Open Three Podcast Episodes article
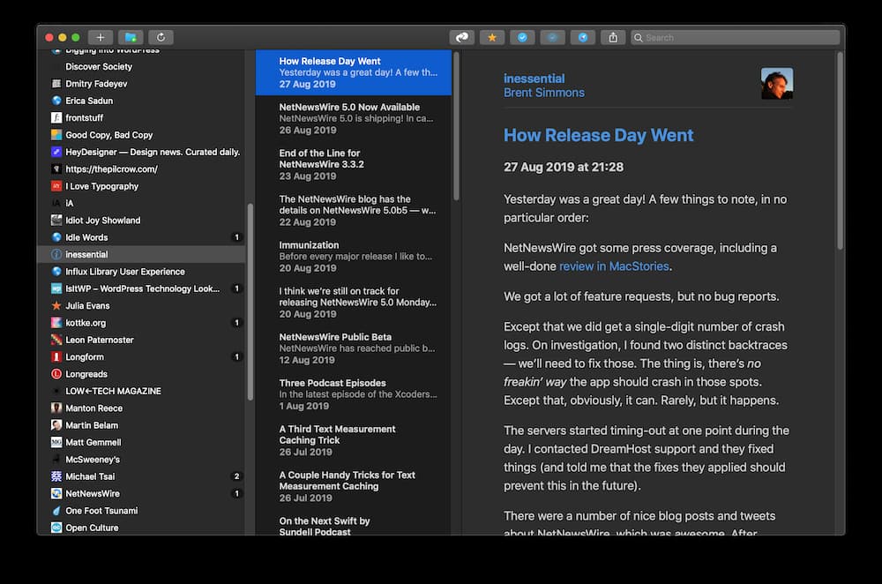The image size is (882, 584). [354, 394]
